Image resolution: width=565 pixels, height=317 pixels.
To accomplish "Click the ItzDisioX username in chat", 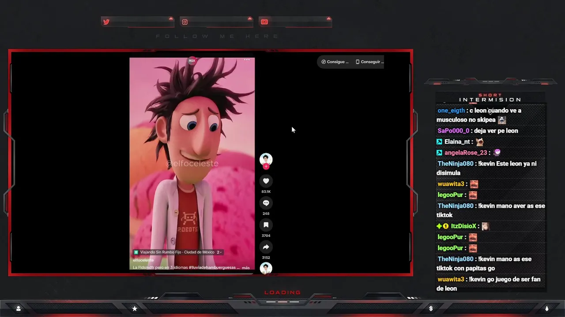I will pyautogui.click(x=463, y=226).
